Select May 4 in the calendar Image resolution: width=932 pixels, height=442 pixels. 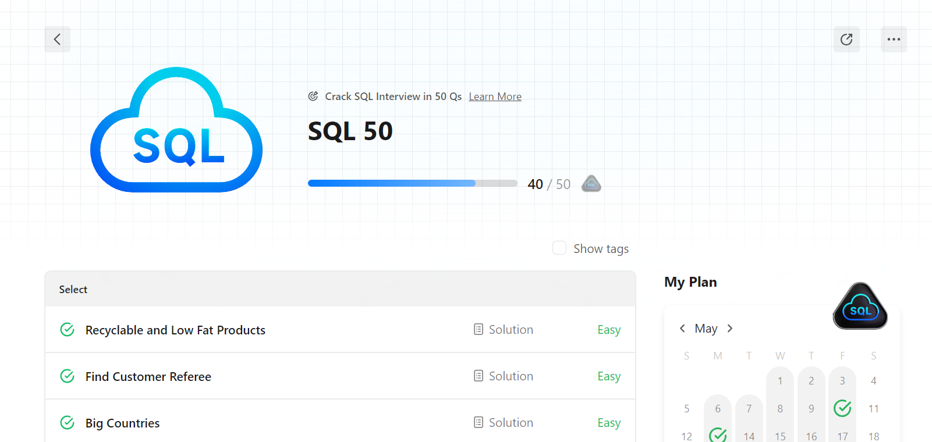point(874,381)
